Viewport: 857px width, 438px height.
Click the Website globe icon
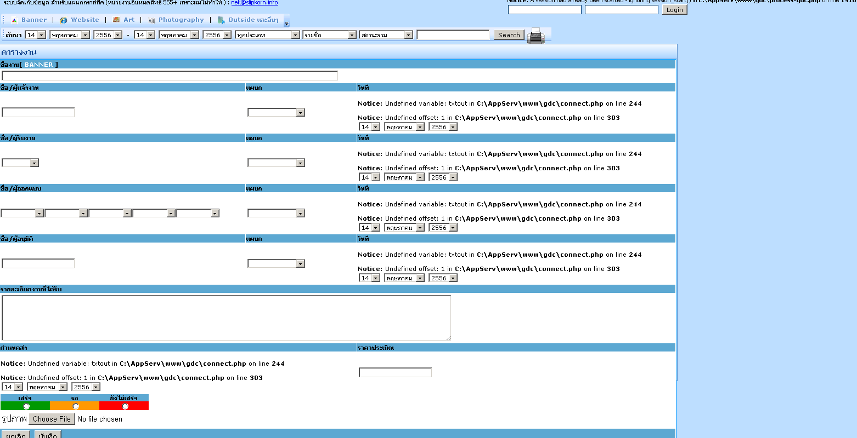coord(64,20)
